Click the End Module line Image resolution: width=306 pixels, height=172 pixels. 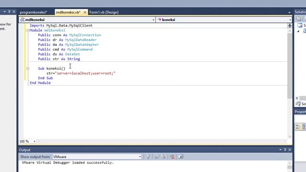coord(40,83)
